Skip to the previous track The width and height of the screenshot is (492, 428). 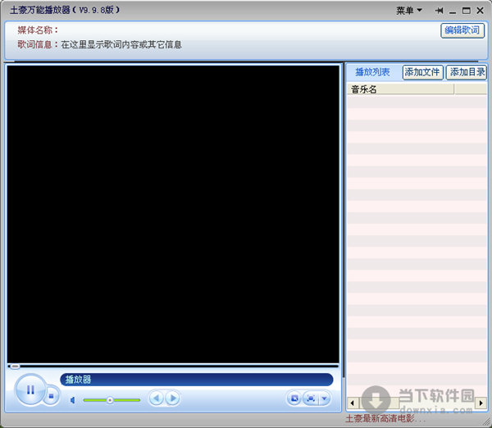[x=157, y=398]
